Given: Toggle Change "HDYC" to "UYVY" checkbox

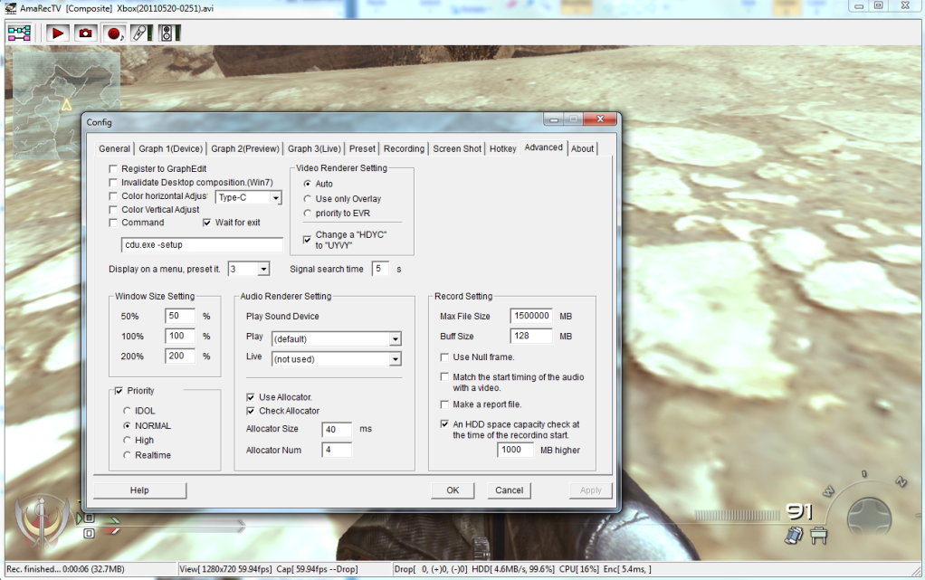Looking at the screenshot, I should pyautogui.click(x=308, y=240).
